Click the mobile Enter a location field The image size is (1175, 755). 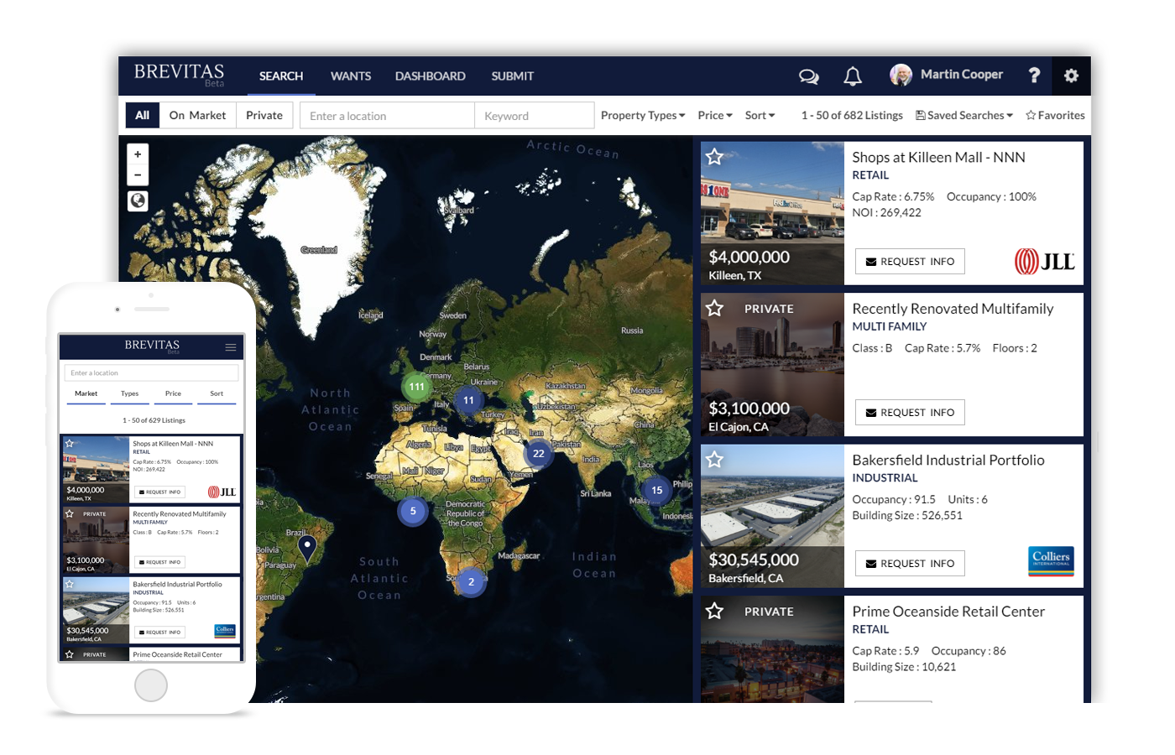click(151, 372)
